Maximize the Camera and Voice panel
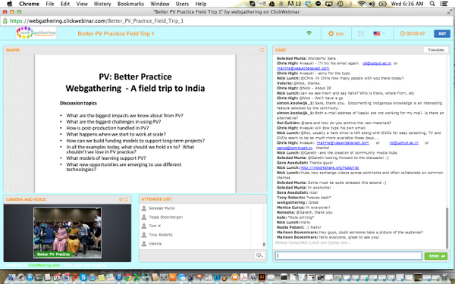Viewport: 455px width, 284px height. (x=126, y=199)
